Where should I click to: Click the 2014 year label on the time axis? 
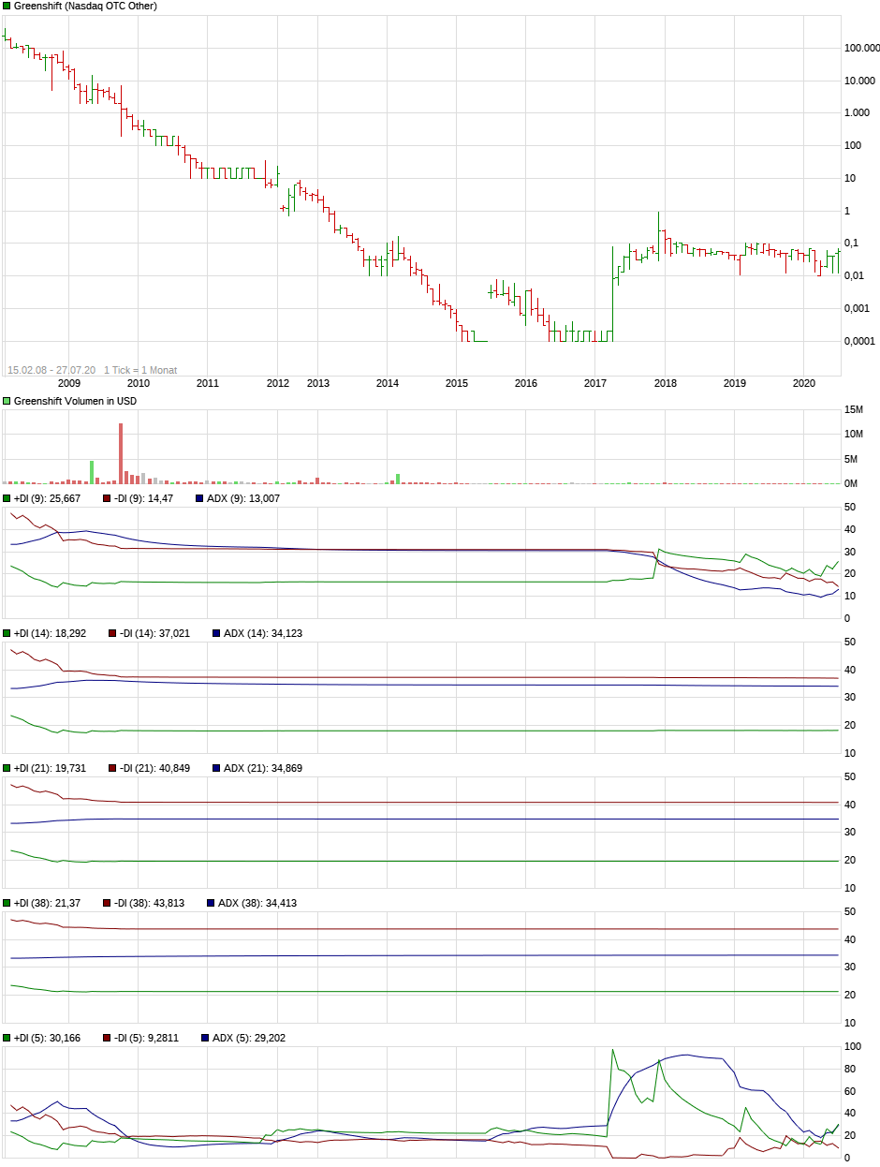tap(388, 383)
